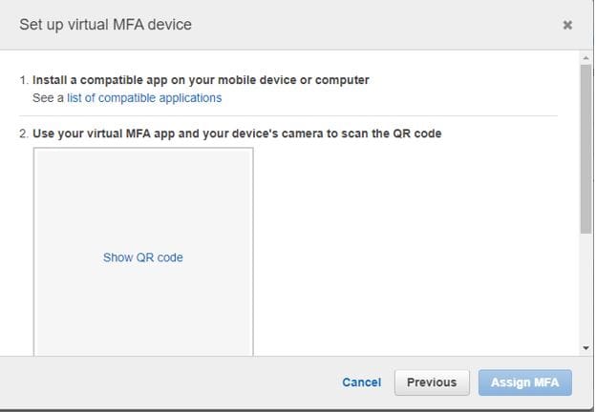The height and width of the screenshot is (412, 596).
Task: Open the list of compatible applications link
Action: point(144,98)
